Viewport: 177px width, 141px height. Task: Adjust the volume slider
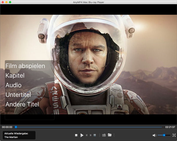point(164,135)
